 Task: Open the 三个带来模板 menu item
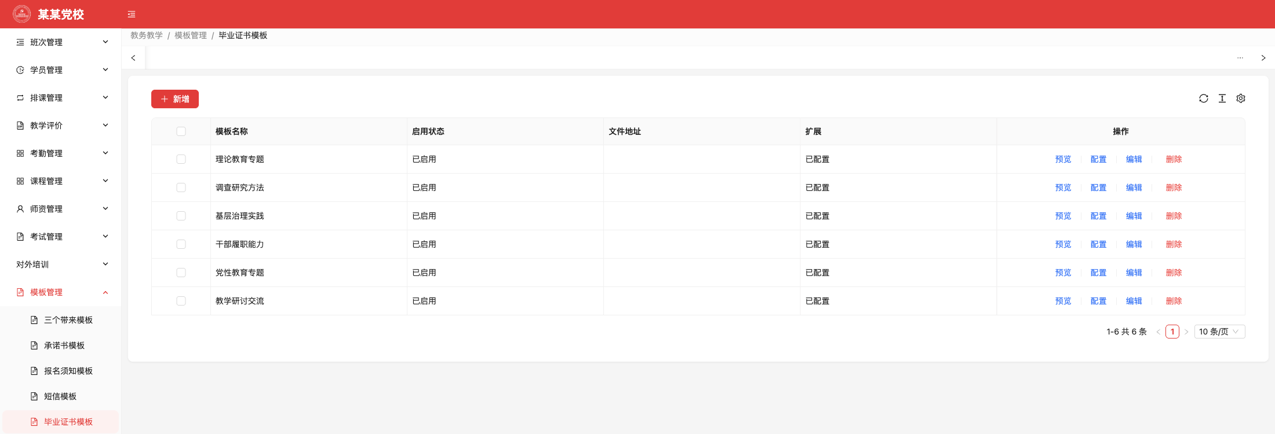pos(61,320)
